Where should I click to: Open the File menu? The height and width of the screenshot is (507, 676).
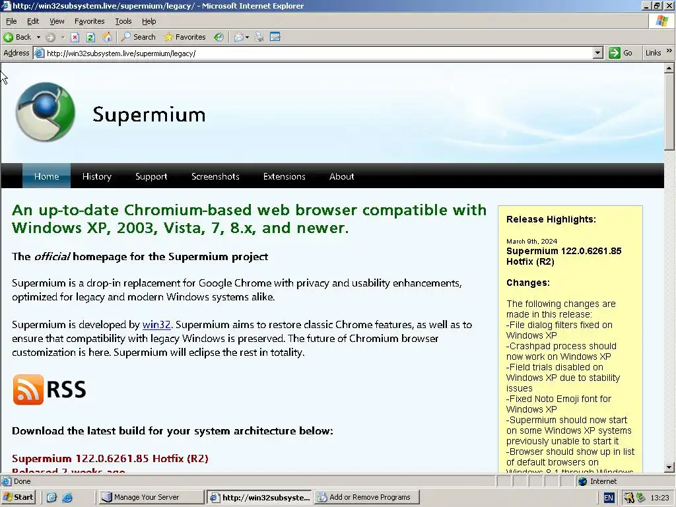click(x=11, y=21)
